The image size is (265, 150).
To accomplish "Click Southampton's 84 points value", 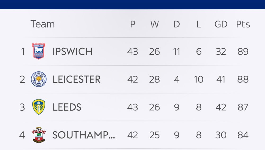I will click(243, 135).
